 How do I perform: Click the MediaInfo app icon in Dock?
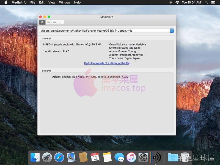tap(155, 157)
